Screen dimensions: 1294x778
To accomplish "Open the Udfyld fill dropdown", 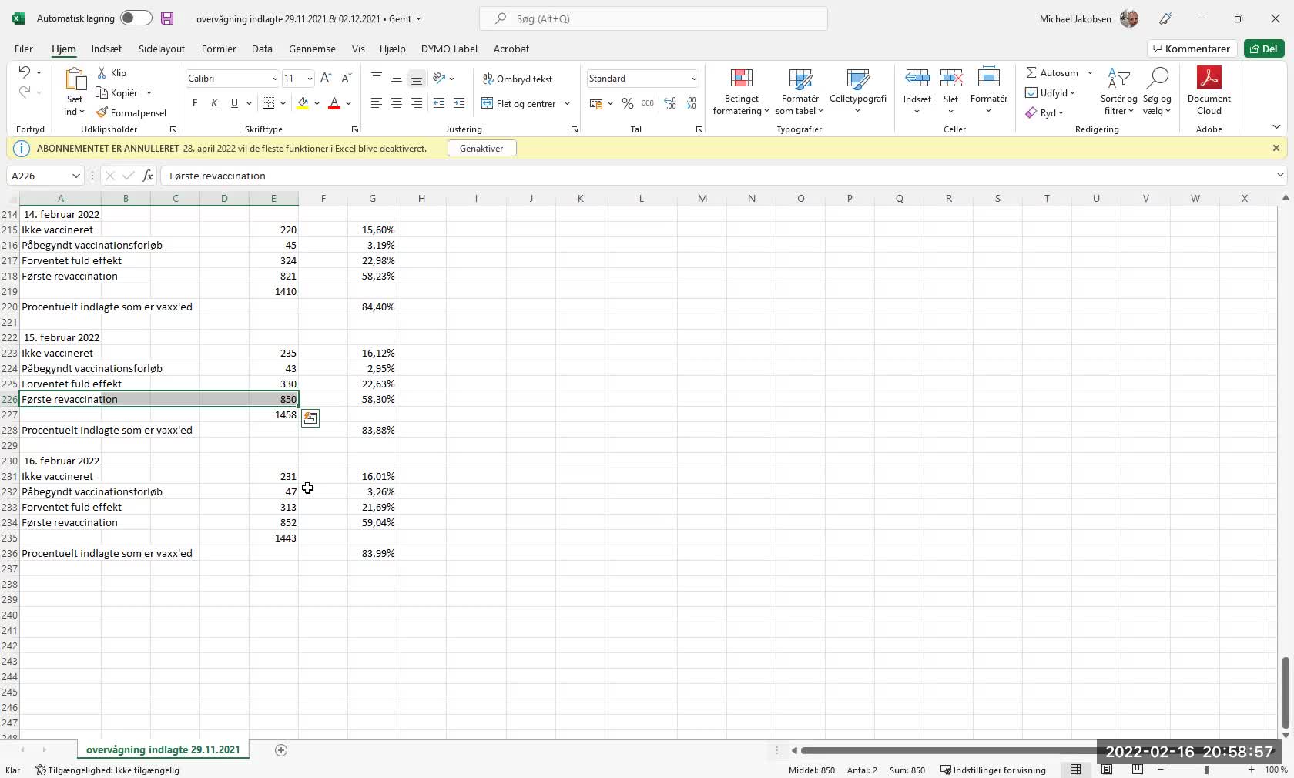I will pos(1050,93).
